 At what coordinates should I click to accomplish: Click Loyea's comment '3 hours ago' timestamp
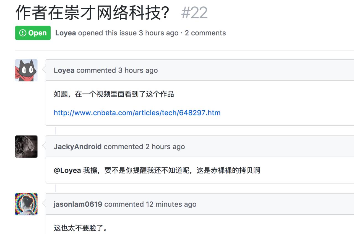138,70
